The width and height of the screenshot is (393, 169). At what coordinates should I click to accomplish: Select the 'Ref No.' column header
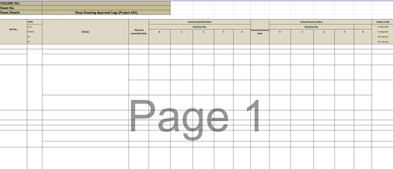[13, 32]
